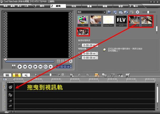Open the batch convert icon

(104, 75)
